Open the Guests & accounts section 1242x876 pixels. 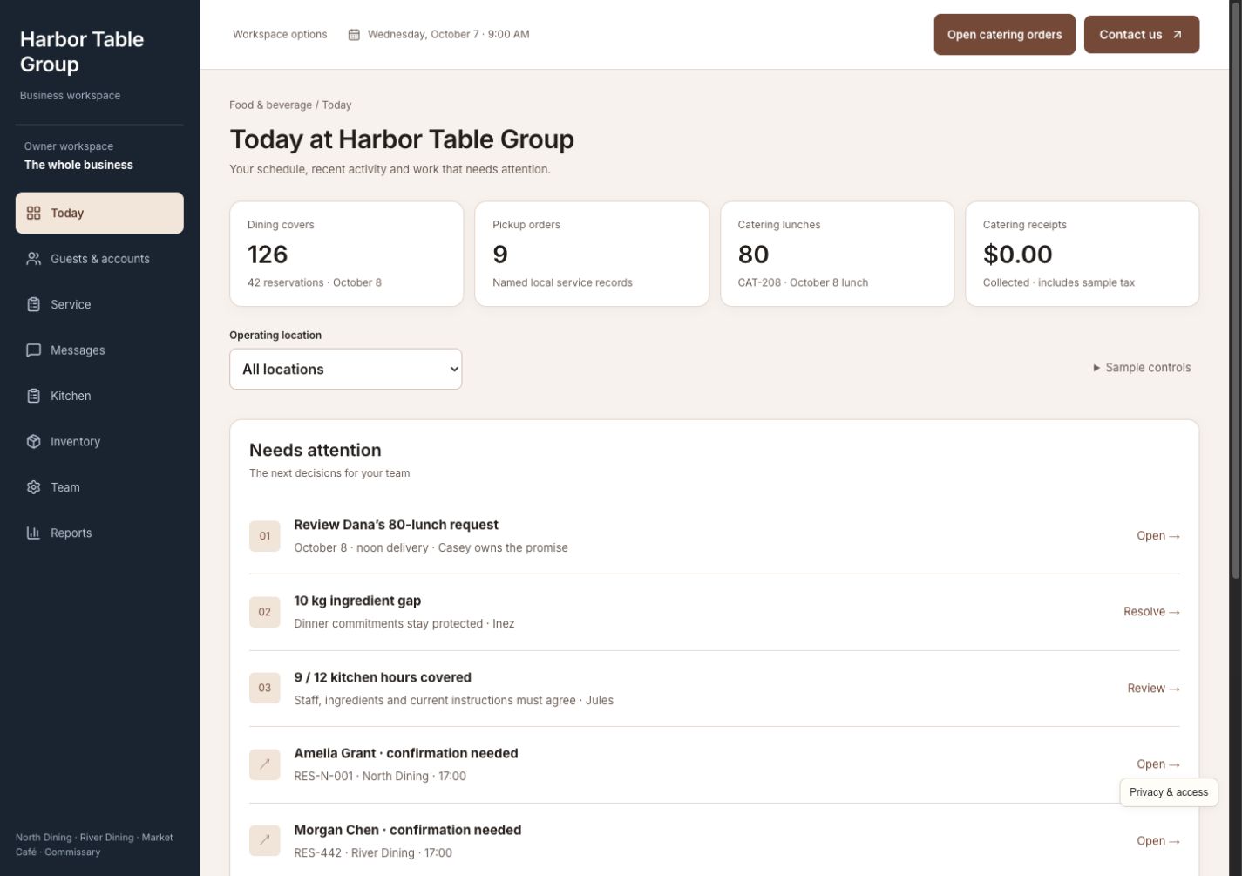[99, 259]
